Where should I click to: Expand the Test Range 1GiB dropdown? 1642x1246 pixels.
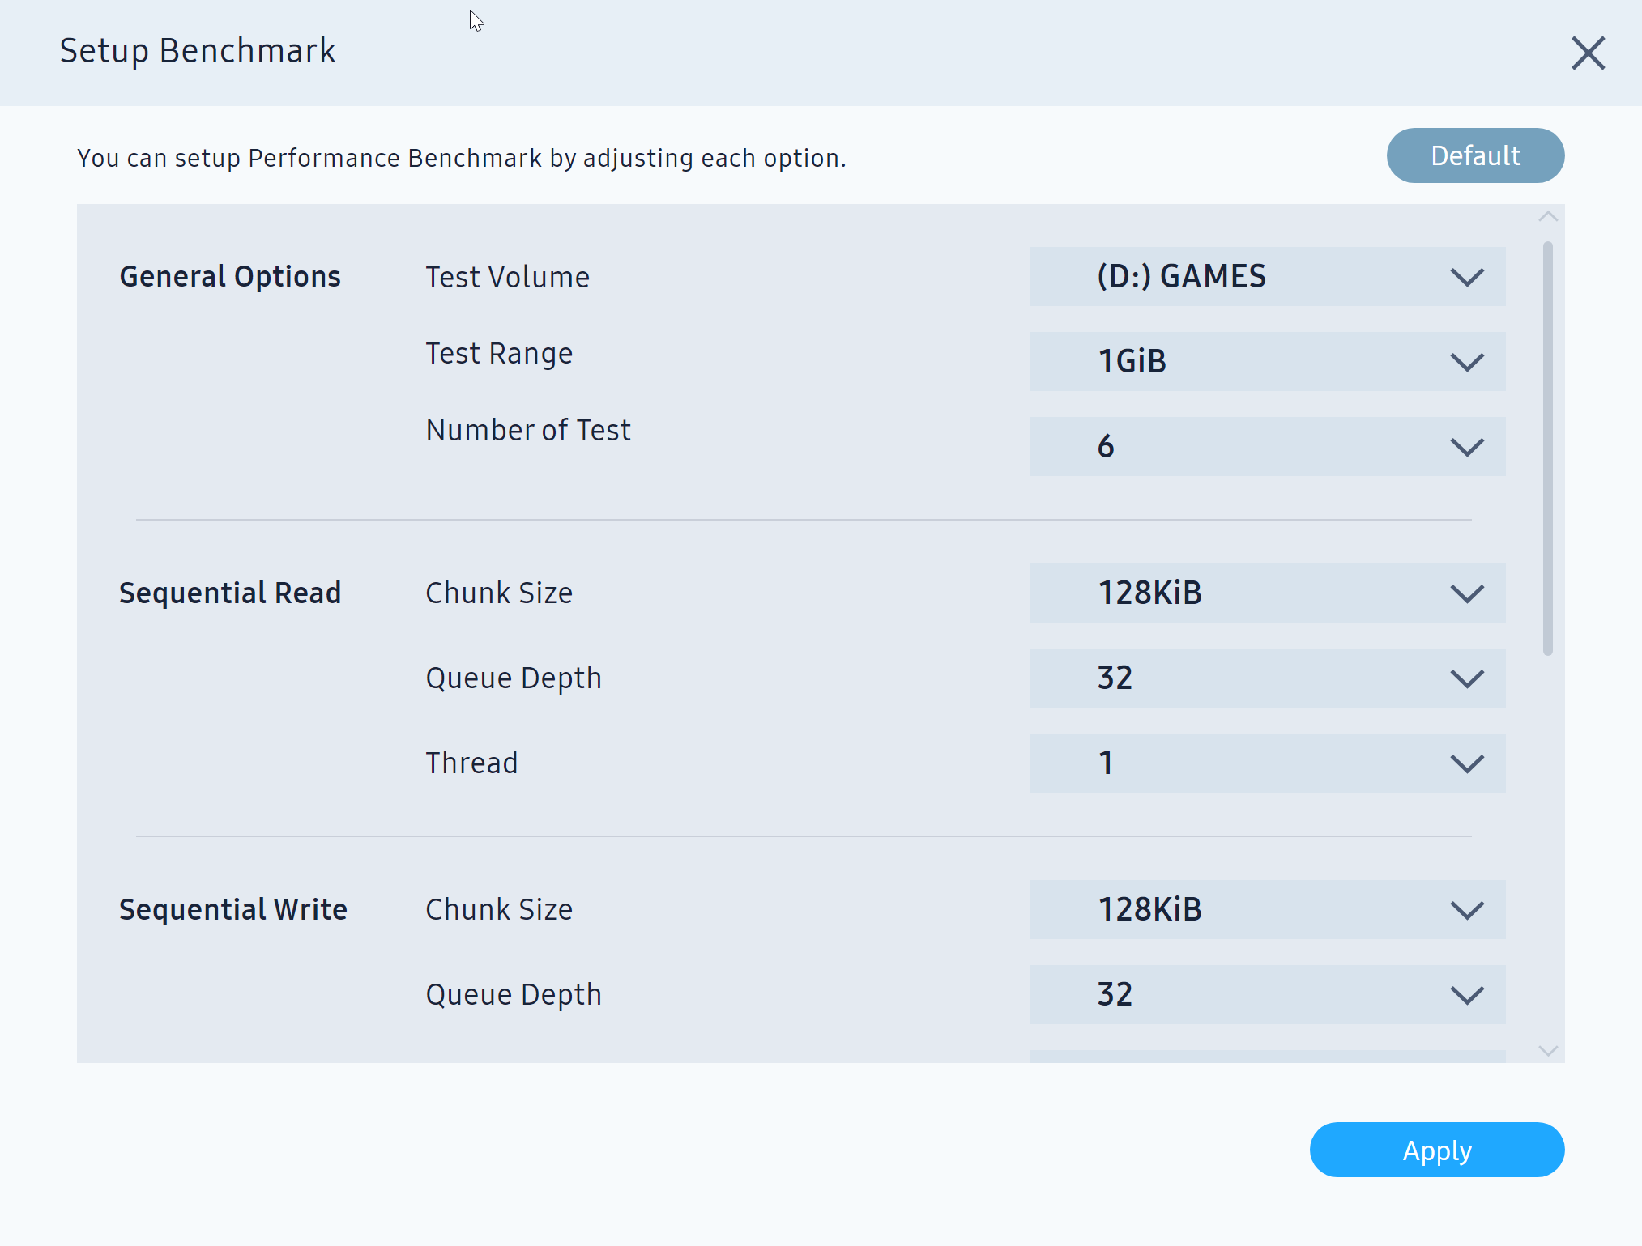[x=1266, y=361]
